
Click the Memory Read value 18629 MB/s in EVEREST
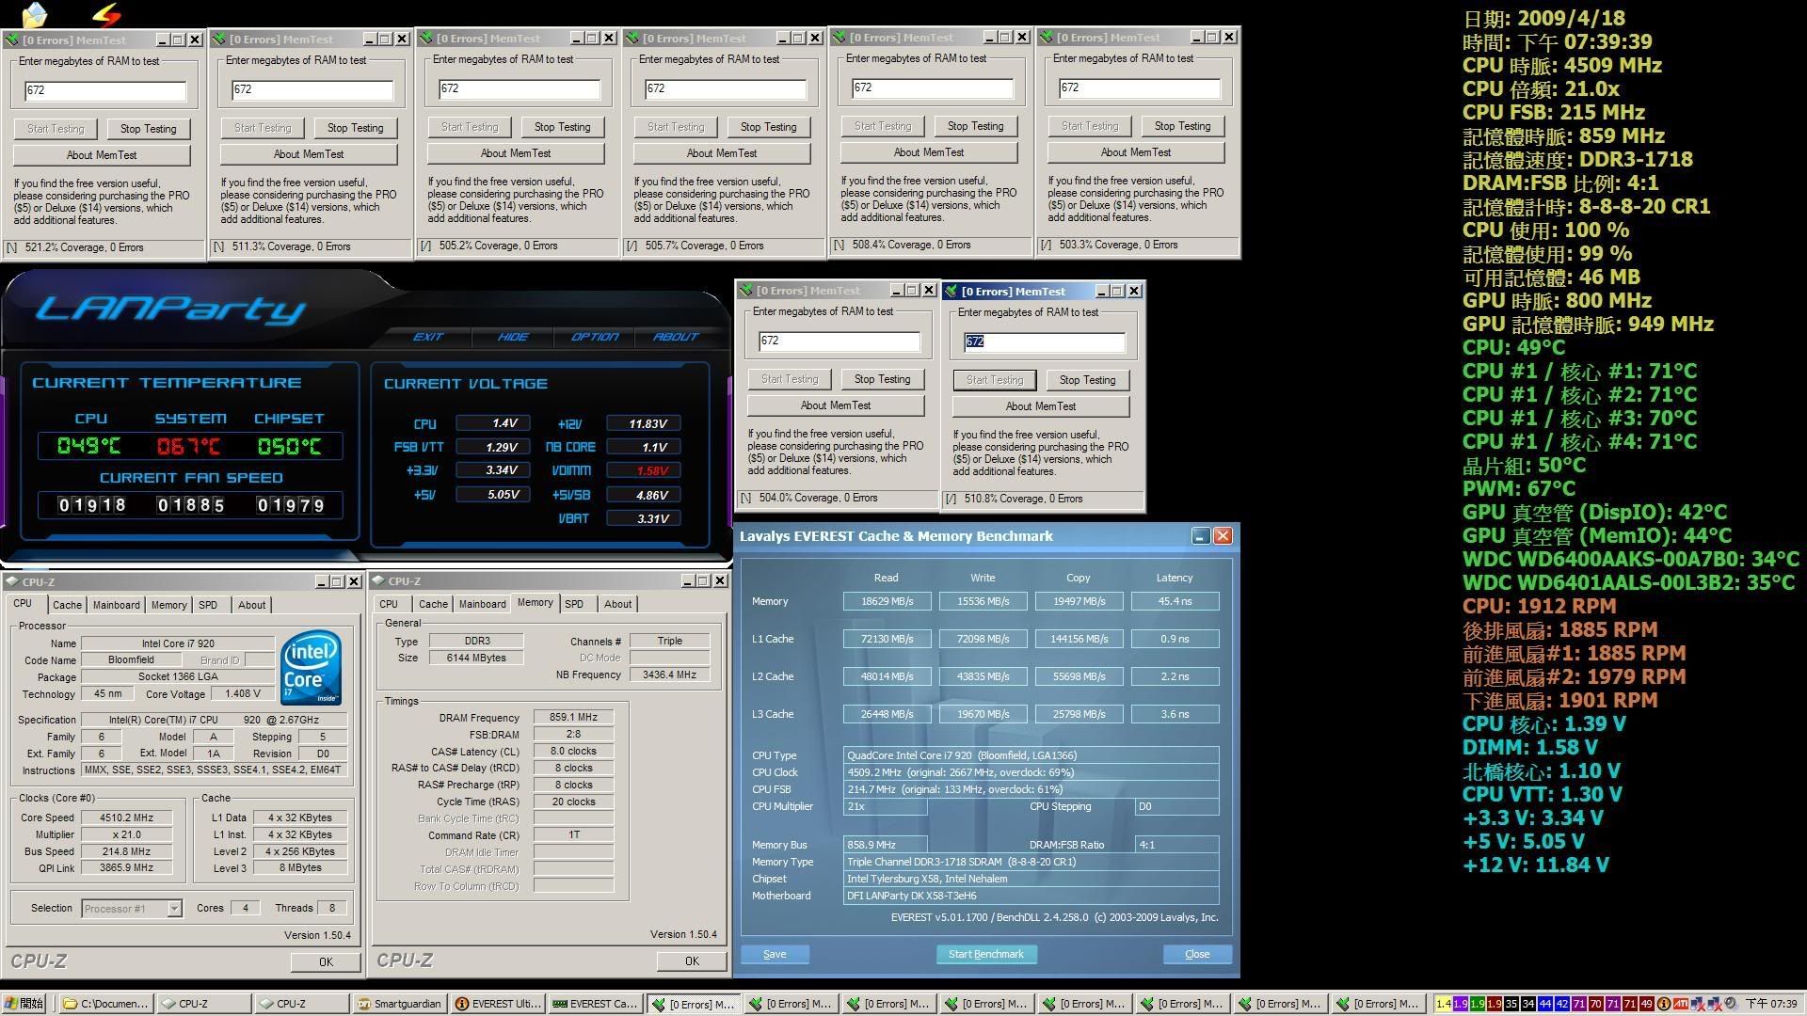887,601
